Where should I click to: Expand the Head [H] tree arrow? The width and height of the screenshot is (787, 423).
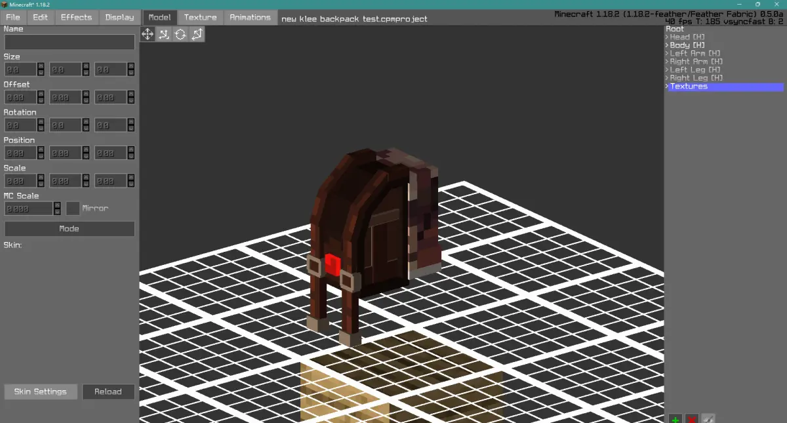pos(666,37)
